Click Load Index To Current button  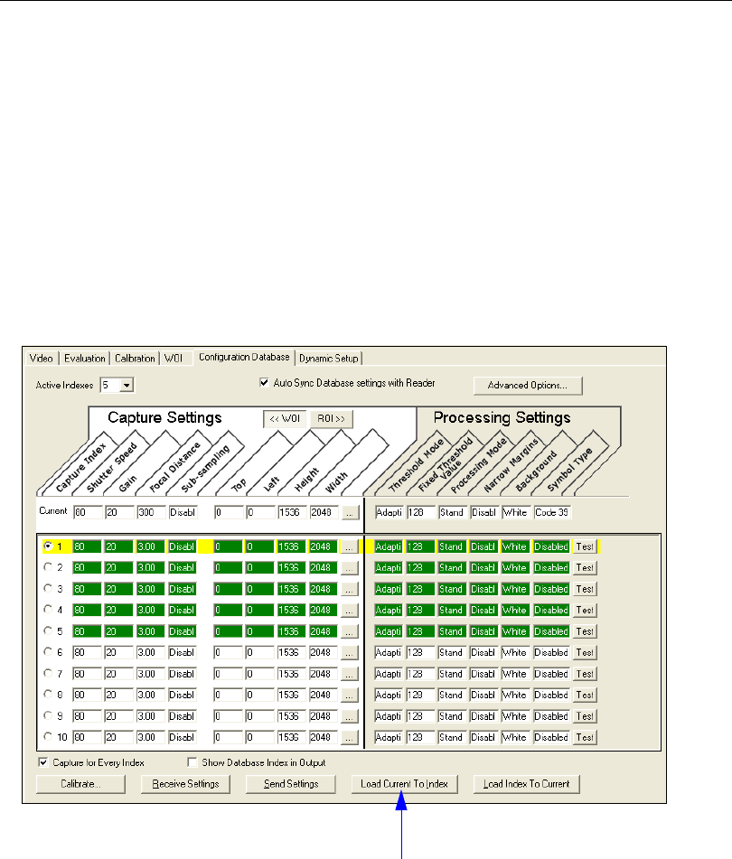(527, 784)
